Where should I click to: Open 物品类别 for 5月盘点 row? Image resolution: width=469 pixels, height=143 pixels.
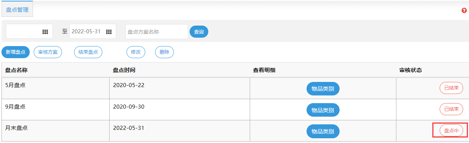point(323,89)
